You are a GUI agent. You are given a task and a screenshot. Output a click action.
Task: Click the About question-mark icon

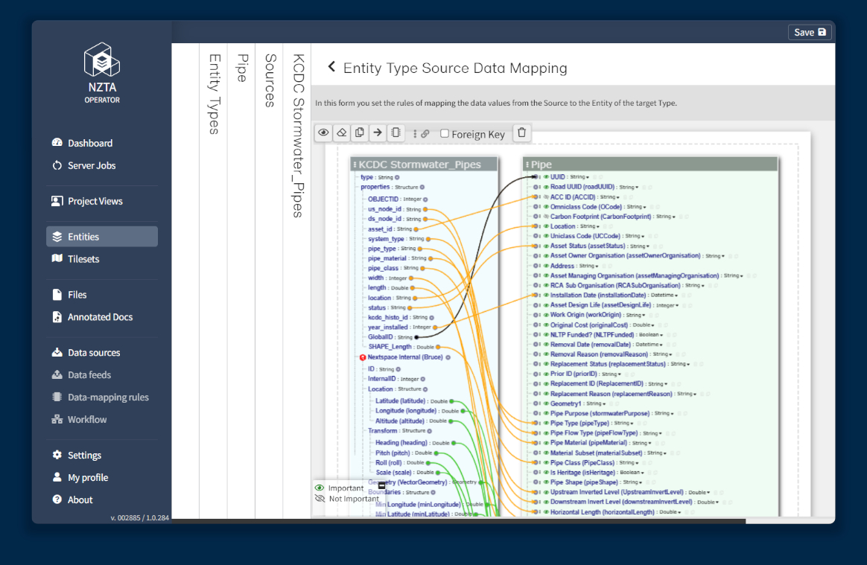coord(57,499)
